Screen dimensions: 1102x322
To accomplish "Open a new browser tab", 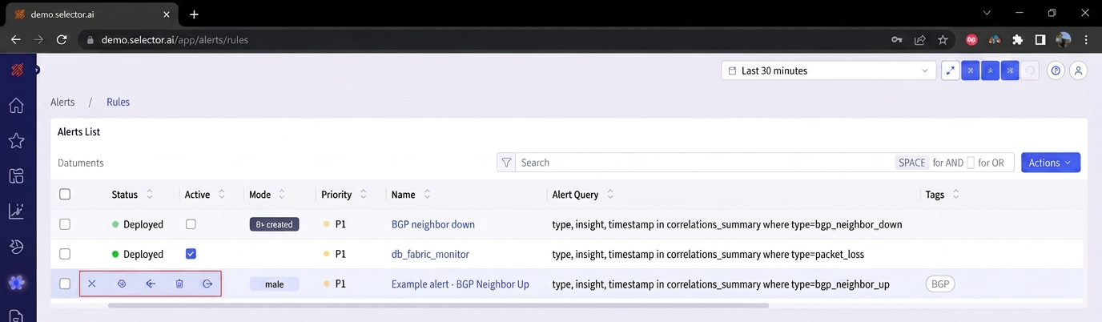I will (x=194, y=14).
